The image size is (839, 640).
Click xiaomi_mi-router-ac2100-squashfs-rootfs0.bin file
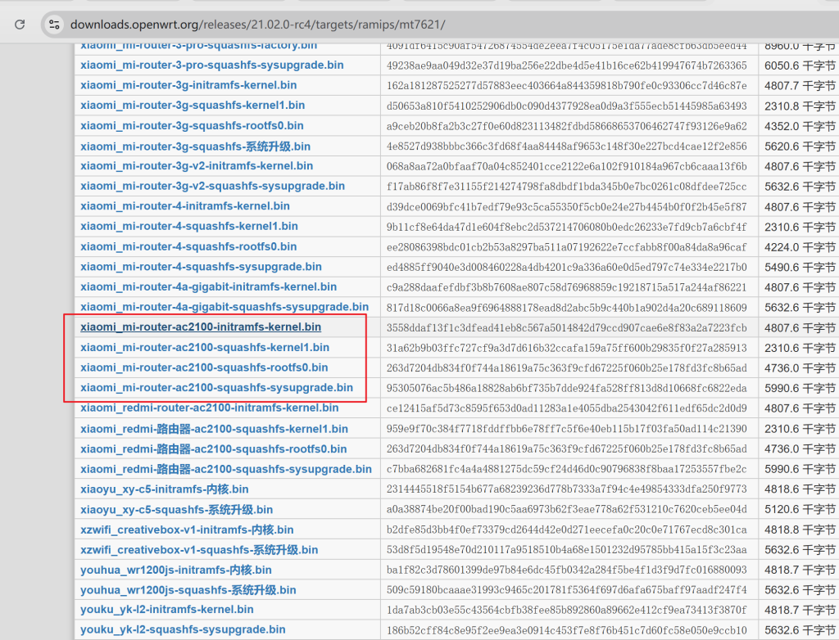click(x=204, y=367)
